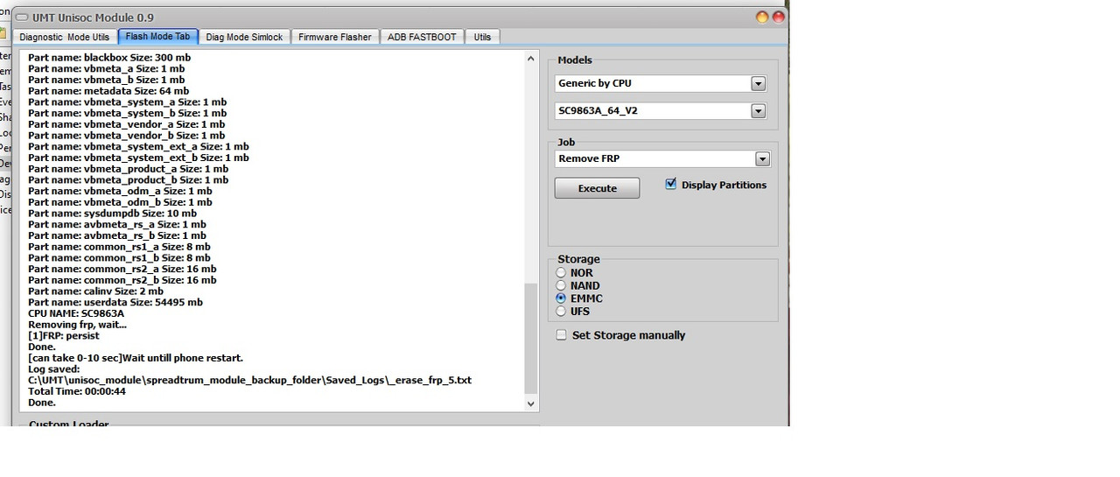Click the log scrollbar down arrow
Viewport: 1120px width, 477px height.
(x=530, y=403)
